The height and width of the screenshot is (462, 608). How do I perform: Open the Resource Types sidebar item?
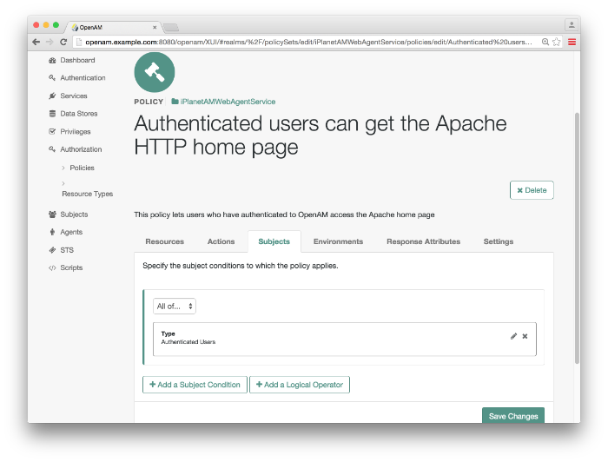coord(87,194)
